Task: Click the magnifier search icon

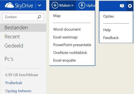Action: point(39,17)
